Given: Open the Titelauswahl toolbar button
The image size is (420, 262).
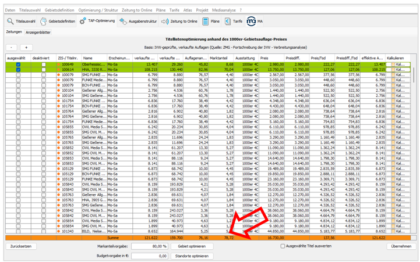Looking at the screenshot, I should (22, 21).
